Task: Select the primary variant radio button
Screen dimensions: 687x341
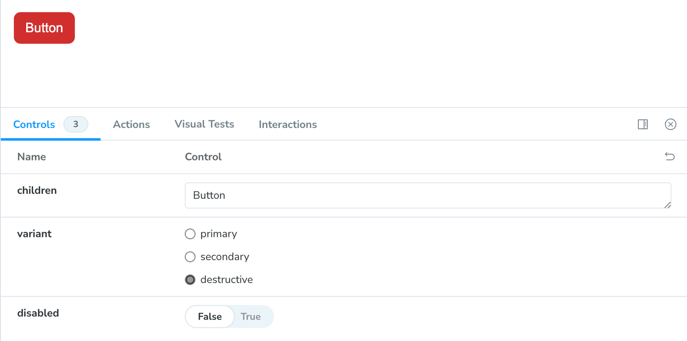Action: tap(190, 234)
